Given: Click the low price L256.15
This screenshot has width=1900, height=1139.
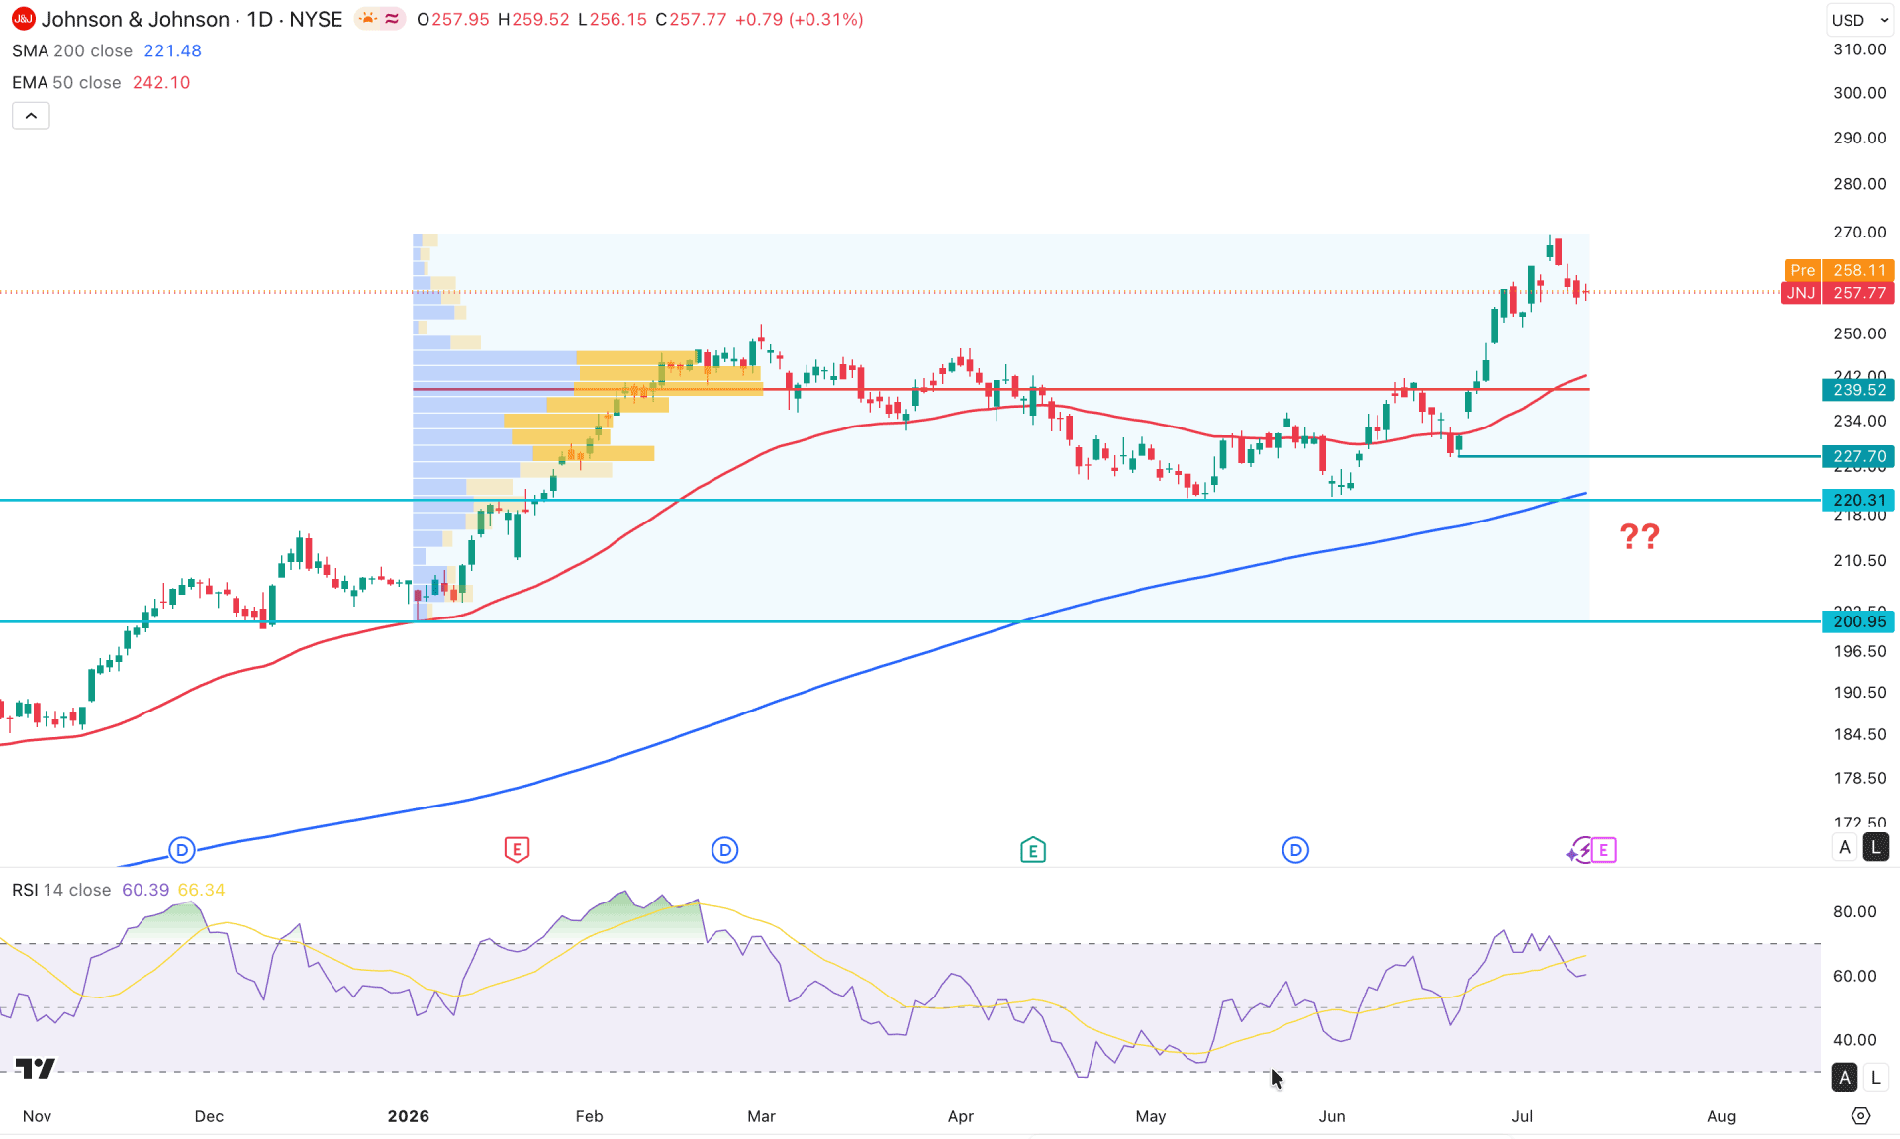Looking at the screenshot, I should 613,19.
